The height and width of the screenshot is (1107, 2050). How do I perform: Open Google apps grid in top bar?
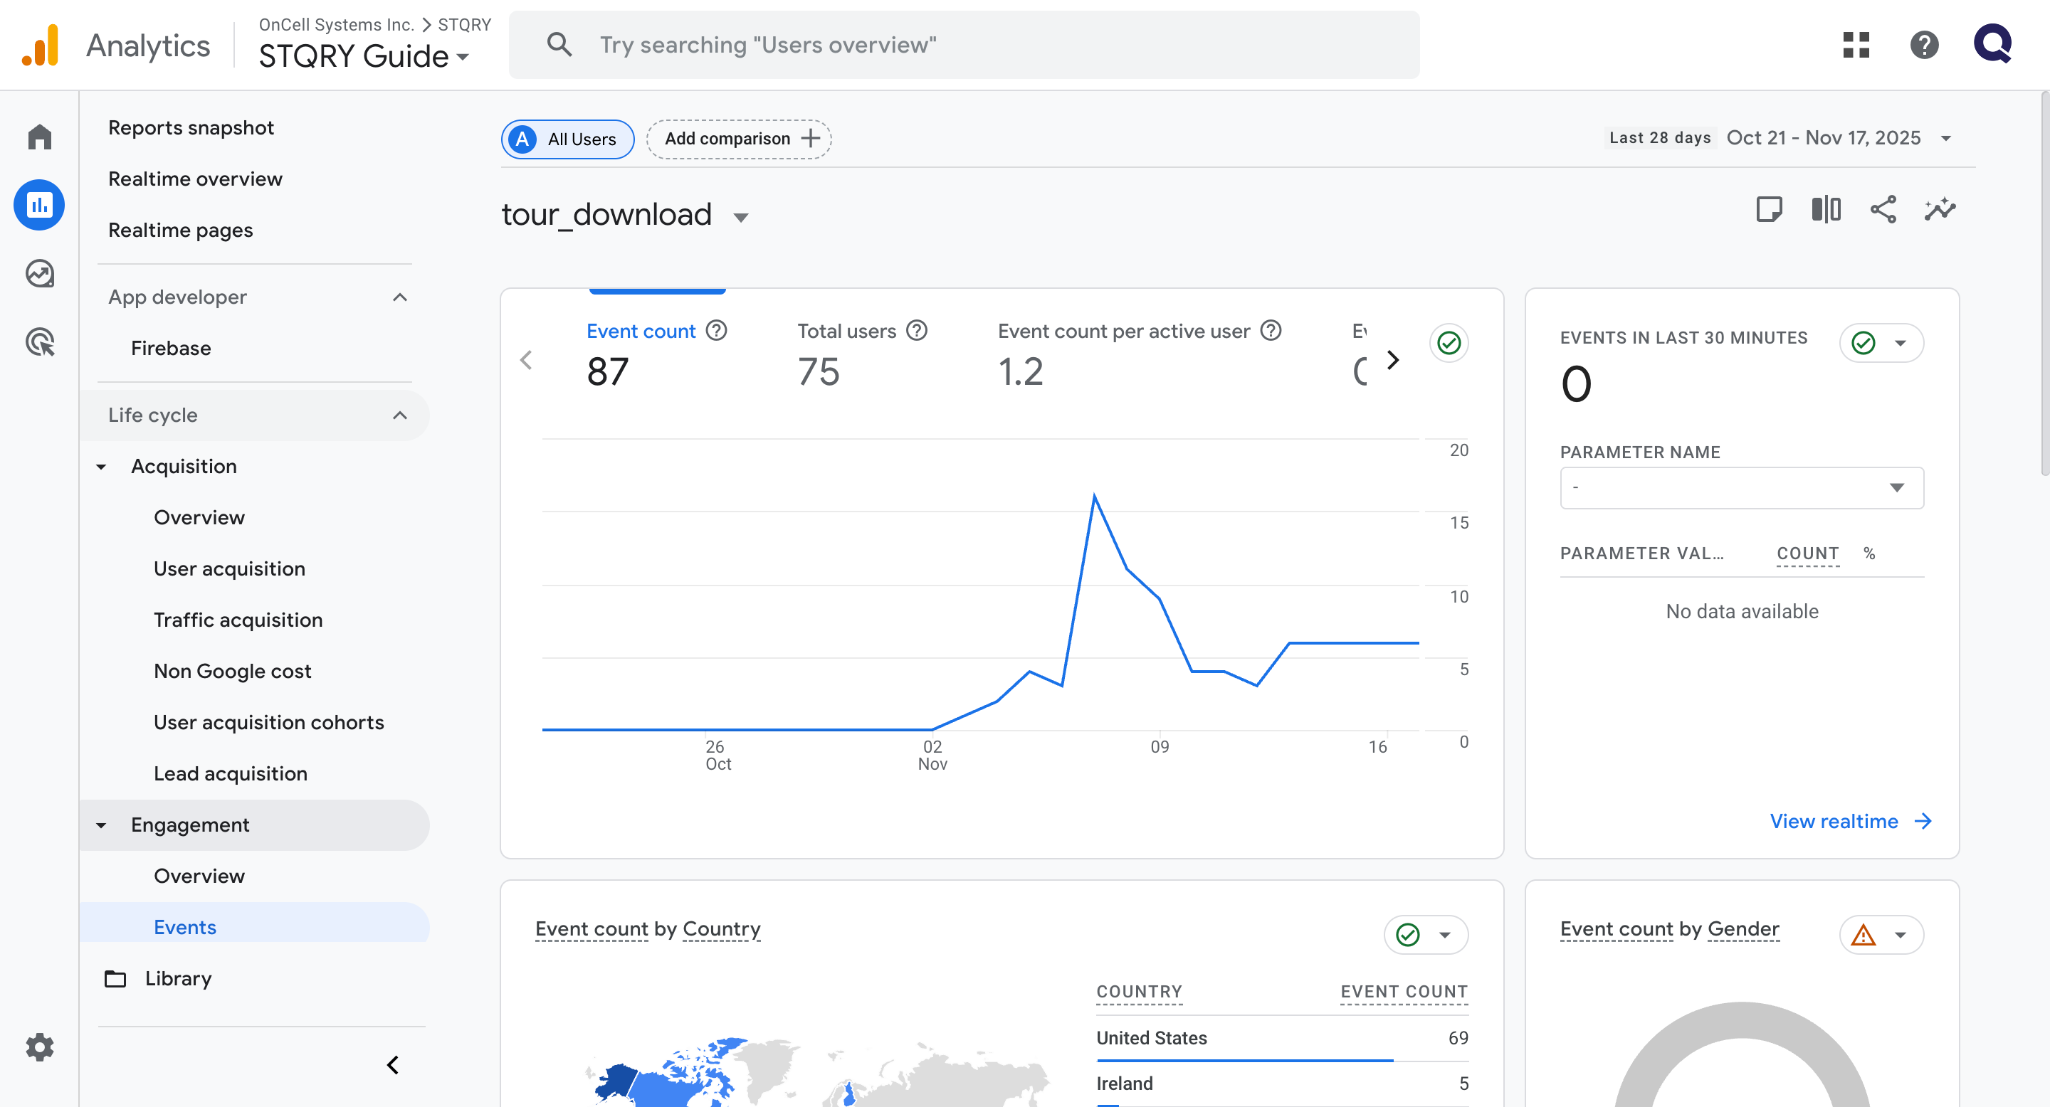click(x=1856, y=46)
